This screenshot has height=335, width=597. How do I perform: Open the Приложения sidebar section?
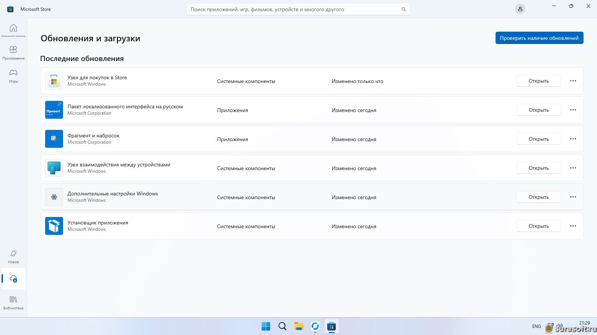tap(13, 52)
